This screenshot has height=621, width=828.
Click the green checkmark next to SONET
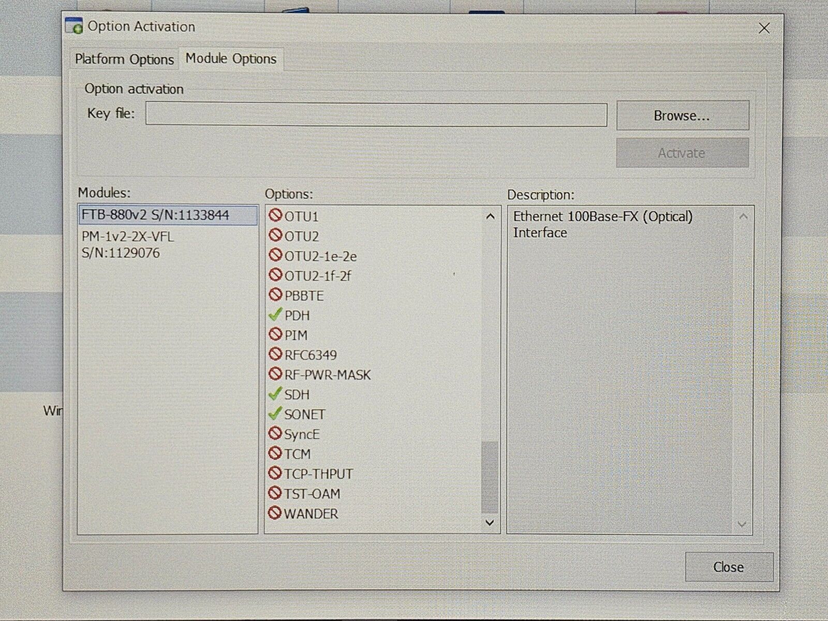pyautogui.click(x=275, y=414)
